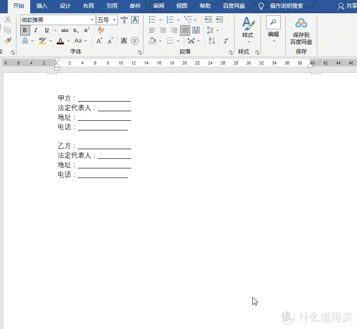Justify the paragraph text

tap(185, 30)
